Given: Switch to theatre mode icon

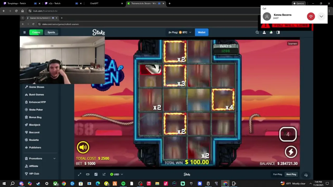Looking at the screenshot, I should click(x=88, y=174).
